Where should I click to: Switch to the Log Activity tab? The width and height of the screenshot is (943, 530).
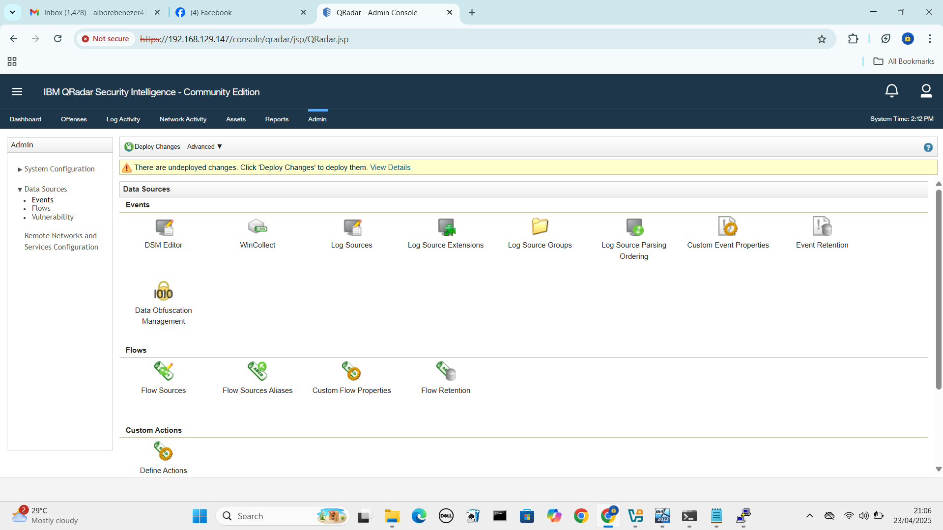coord(123,119)
